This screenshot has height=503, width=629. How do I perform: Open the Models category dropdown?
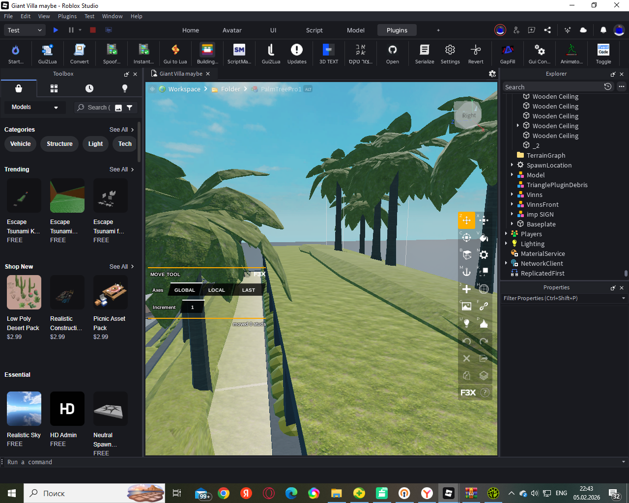pos(34,107)
